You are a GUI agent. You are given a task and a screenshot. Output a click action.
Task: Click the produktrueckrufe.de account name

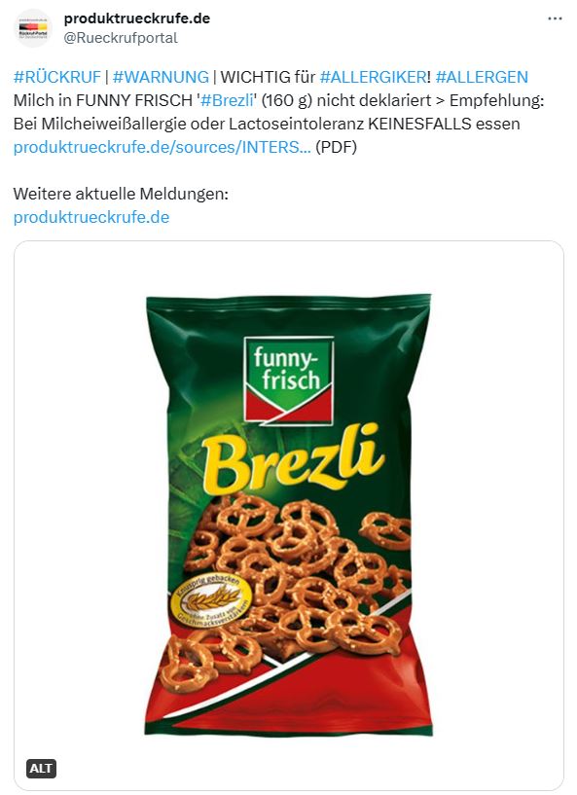[137, 18]
